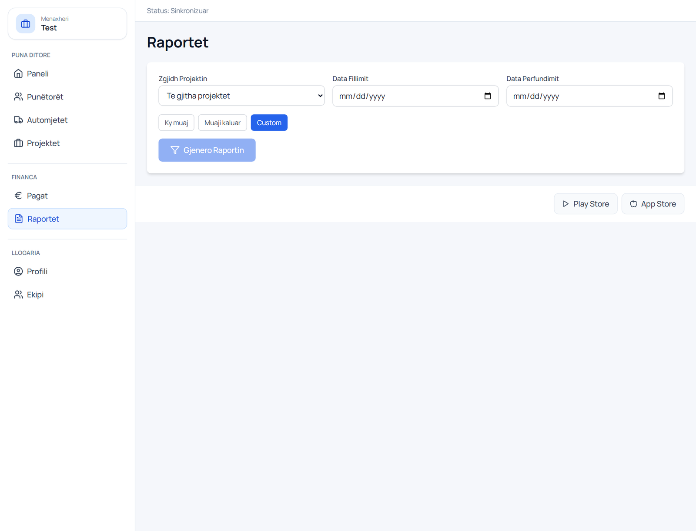
Task: Focus the Data Fillimit date field
Action: pyautogui.click(x=415, y=96)
